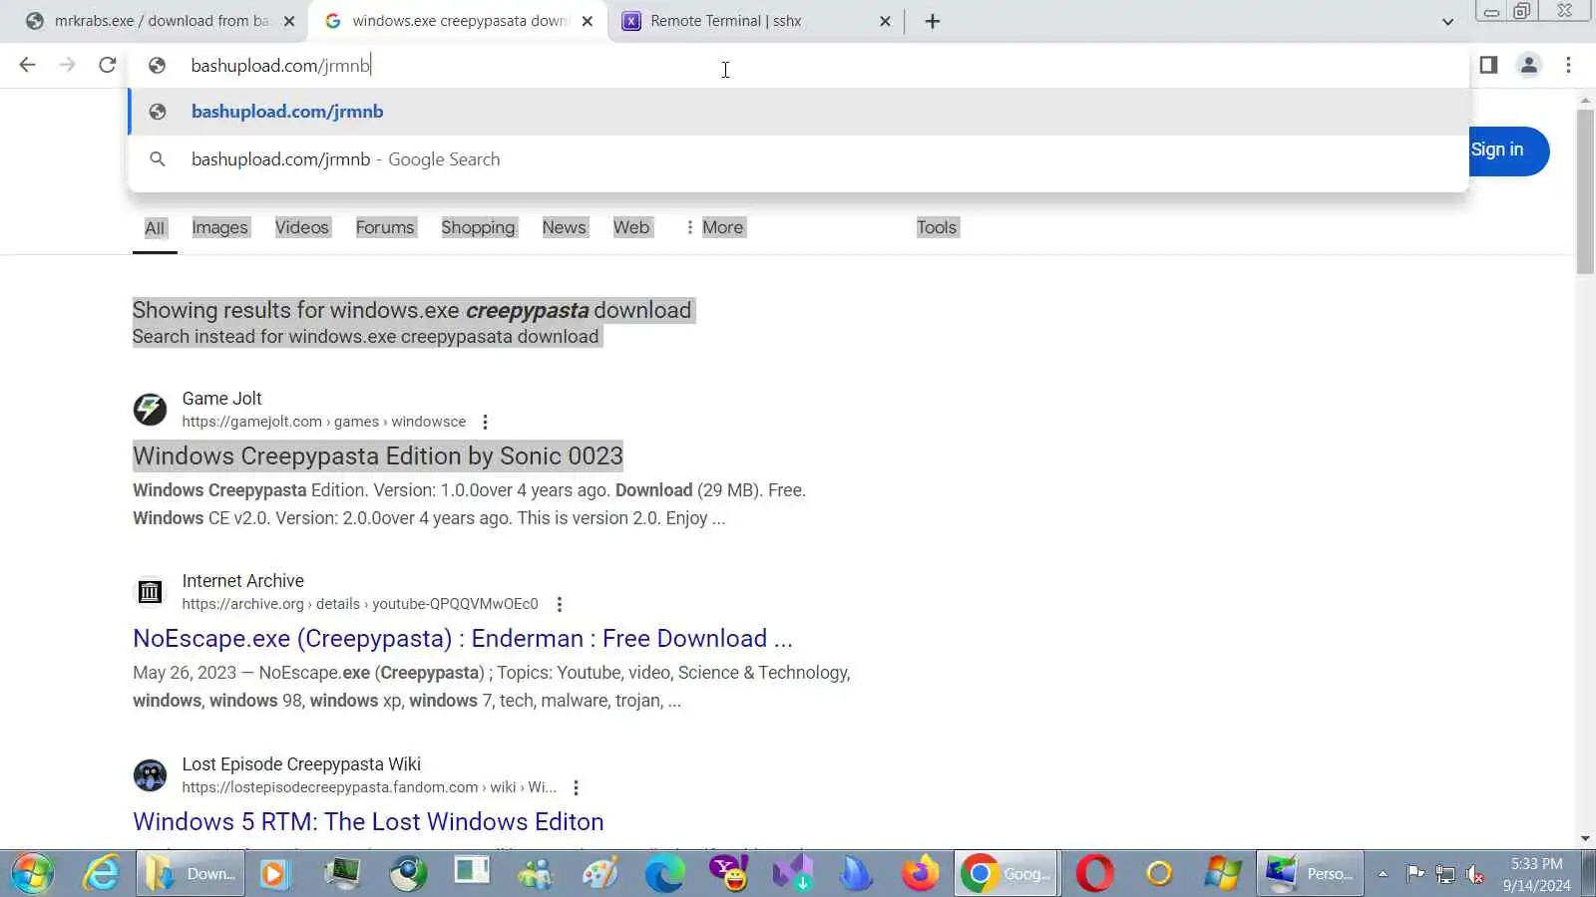Open the NoEscape.exe Enderman result link
The width and height of the screenshot is (1596, 897).
click(463, 638)
